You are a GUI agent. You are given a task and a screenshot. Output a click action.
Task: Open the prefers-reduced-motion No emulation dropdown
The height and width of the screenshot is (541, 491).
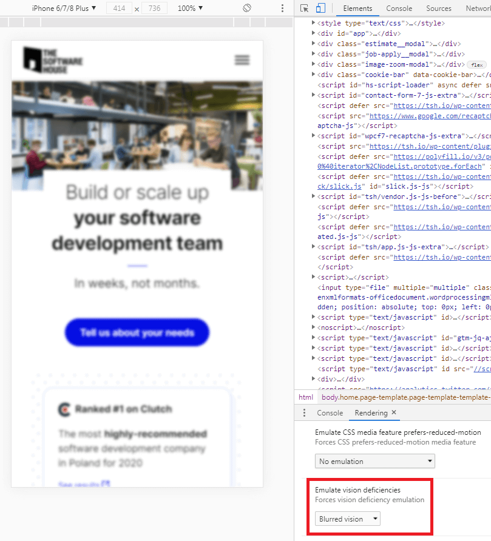374,462
